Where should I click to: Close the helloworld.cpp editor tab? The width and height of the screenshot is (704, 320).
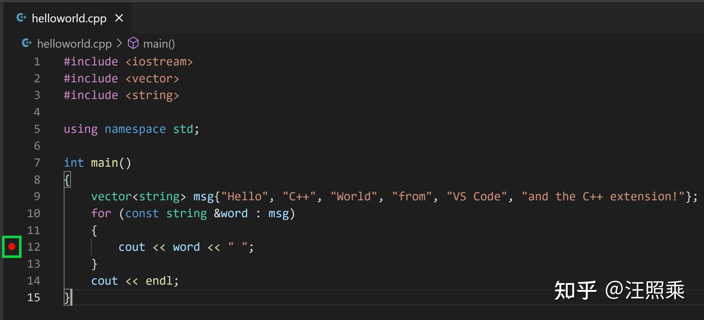point(119,18)
